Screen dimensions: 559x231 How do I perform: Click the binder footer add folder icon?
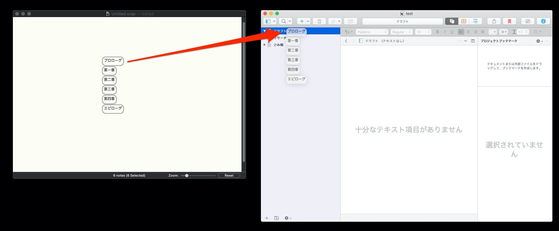[x=277, y=218]
